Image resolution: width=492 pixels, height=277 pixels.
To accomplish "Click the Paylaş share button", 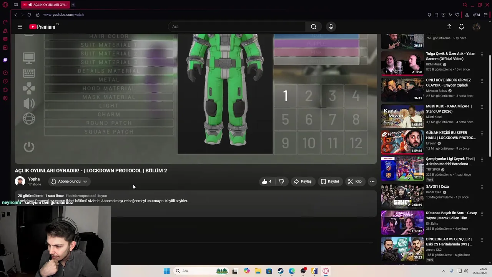I will coord(303,182).
